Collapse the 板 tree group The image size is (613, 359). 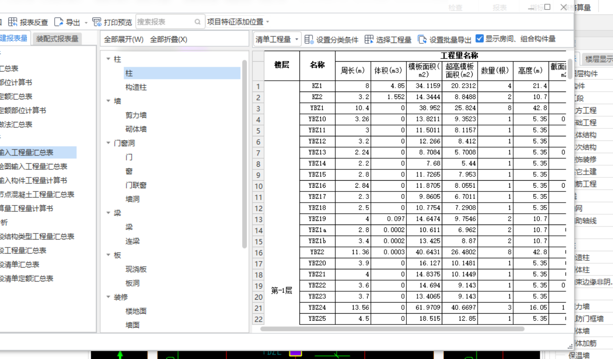(x=108, y=255)
